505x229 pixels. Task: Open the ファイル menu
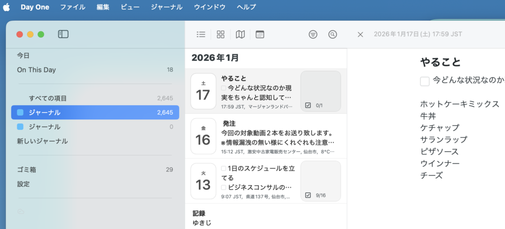point(72,7)
